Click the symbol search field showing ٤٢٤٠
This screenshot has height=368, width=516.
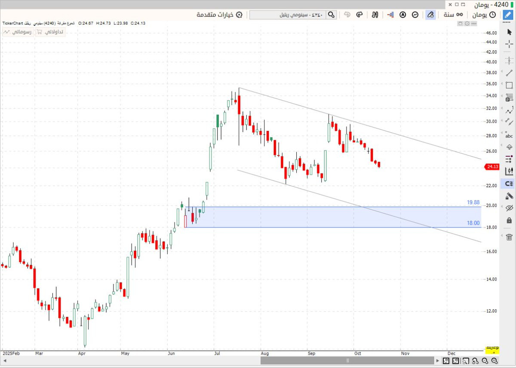tap(288, 15)
